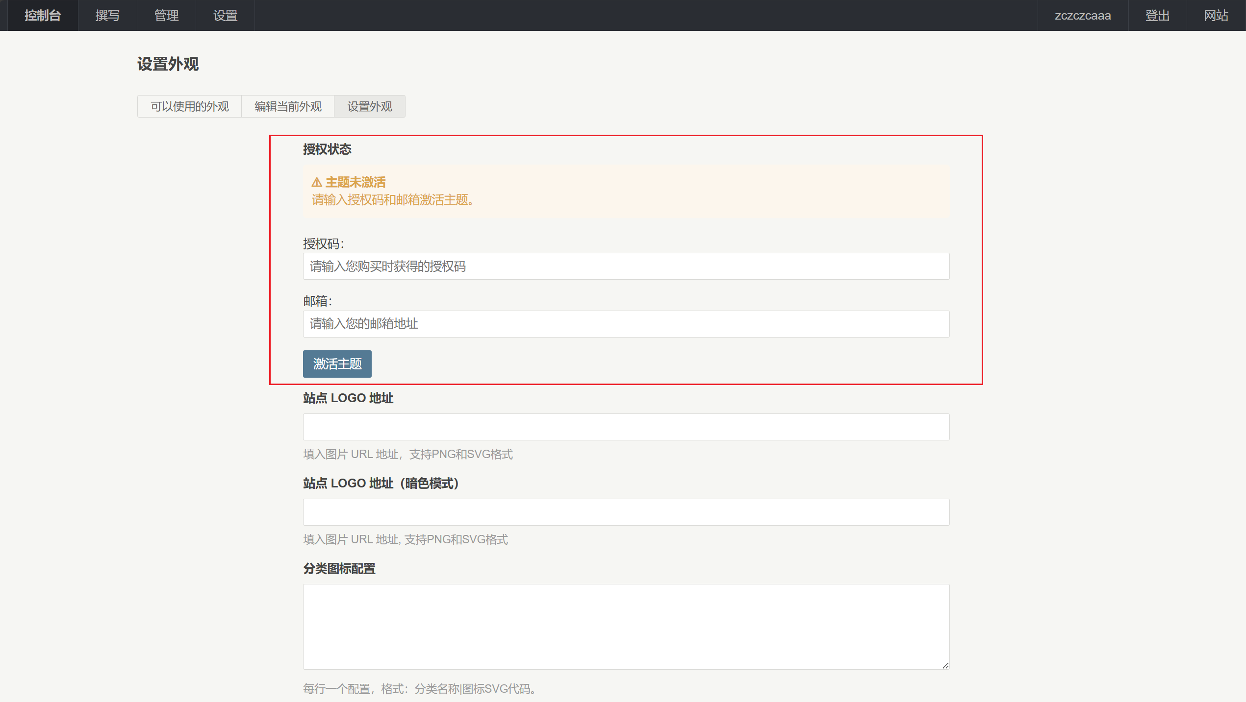Click inside the 分类图标配置 textarea
The height and width of the screenshot is (702, 1246).
click(x=626, y=626)
